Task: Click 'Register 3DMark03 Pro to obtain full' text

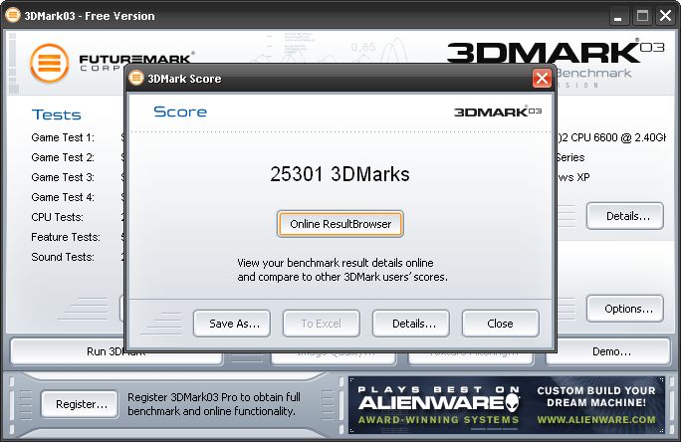Action: (214, 397)
